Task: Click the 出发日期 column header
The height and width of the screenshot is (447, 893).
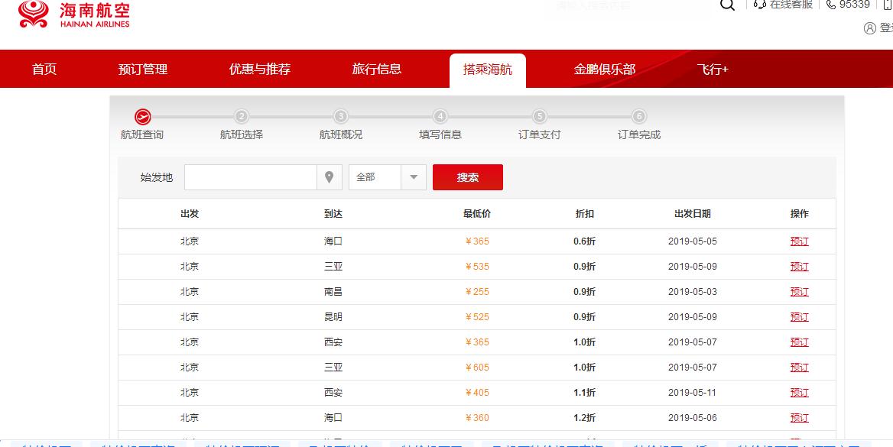Action: [x=693, y=214]
